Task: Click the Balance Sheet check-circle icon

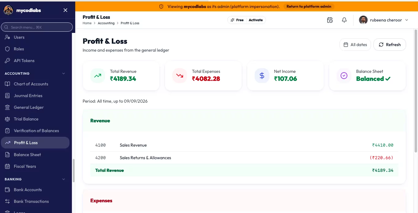Action: [344, 76]
